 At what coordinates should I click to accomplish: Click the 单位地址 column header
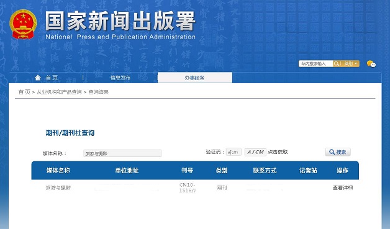[127, 170]
